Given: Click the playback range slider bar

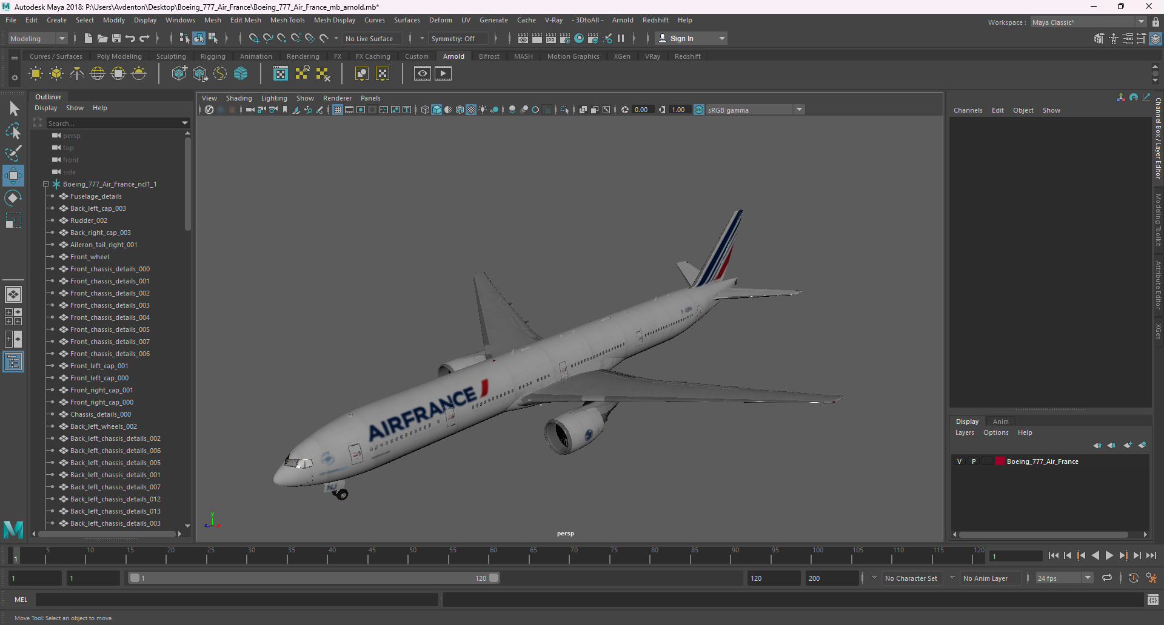Looking at the screenshot, I should (314, 578).
